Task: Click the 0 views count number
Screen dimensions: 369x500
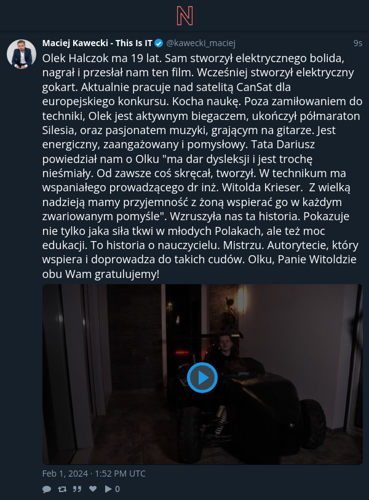Action: 117,489
